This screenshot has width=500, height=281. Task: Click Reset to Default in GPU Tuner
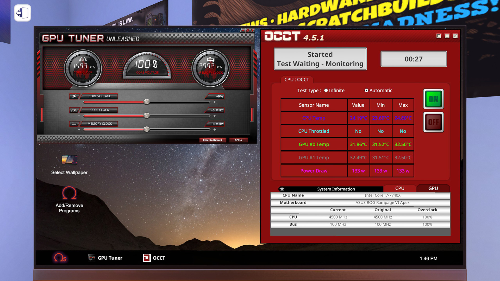212,140
